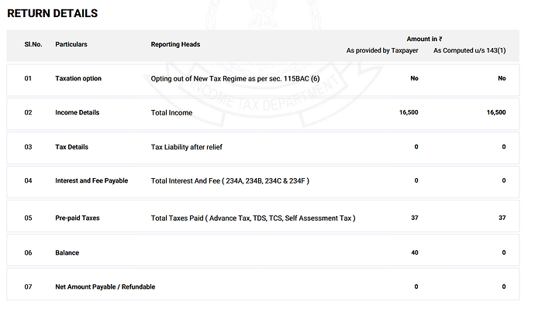Select the Total Income reporting head
Image resolution: width=535 pixels, height=312 pixels.
(171, 112)
